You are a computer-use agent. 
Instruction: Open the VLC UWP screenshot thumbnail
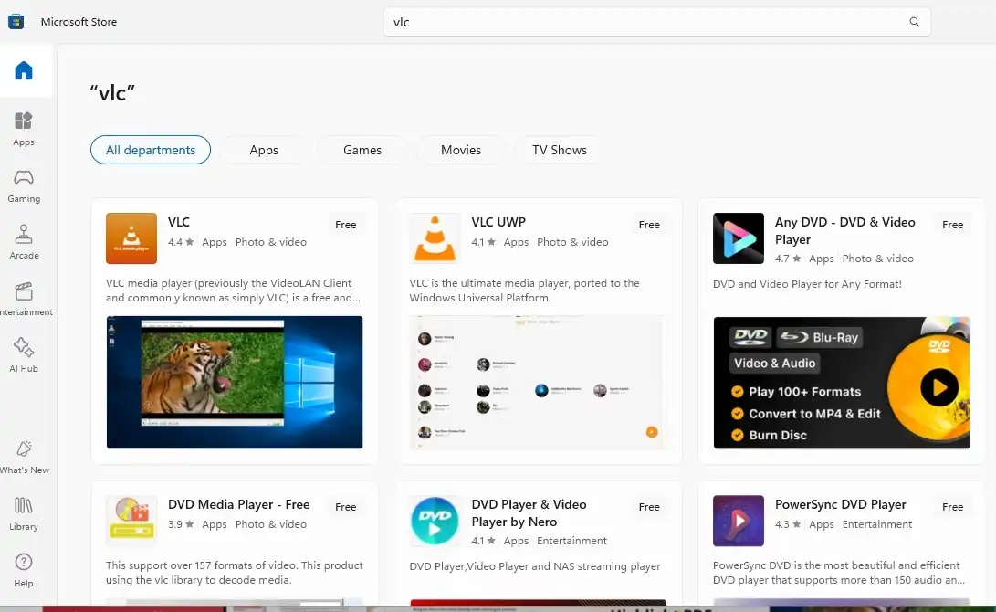(538, 383)
